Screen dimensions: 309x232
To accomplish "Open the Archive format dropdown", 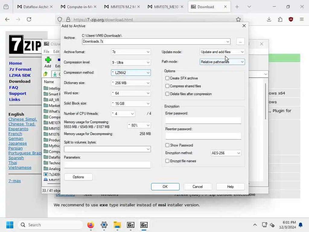I will (131, 52).
